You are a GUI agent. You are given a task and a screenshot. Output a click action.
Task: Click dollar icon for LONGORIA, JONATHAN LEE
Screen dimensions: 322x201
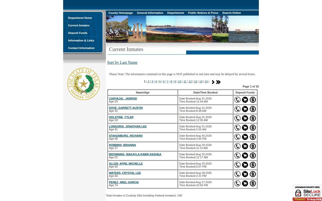click(253, 128)
